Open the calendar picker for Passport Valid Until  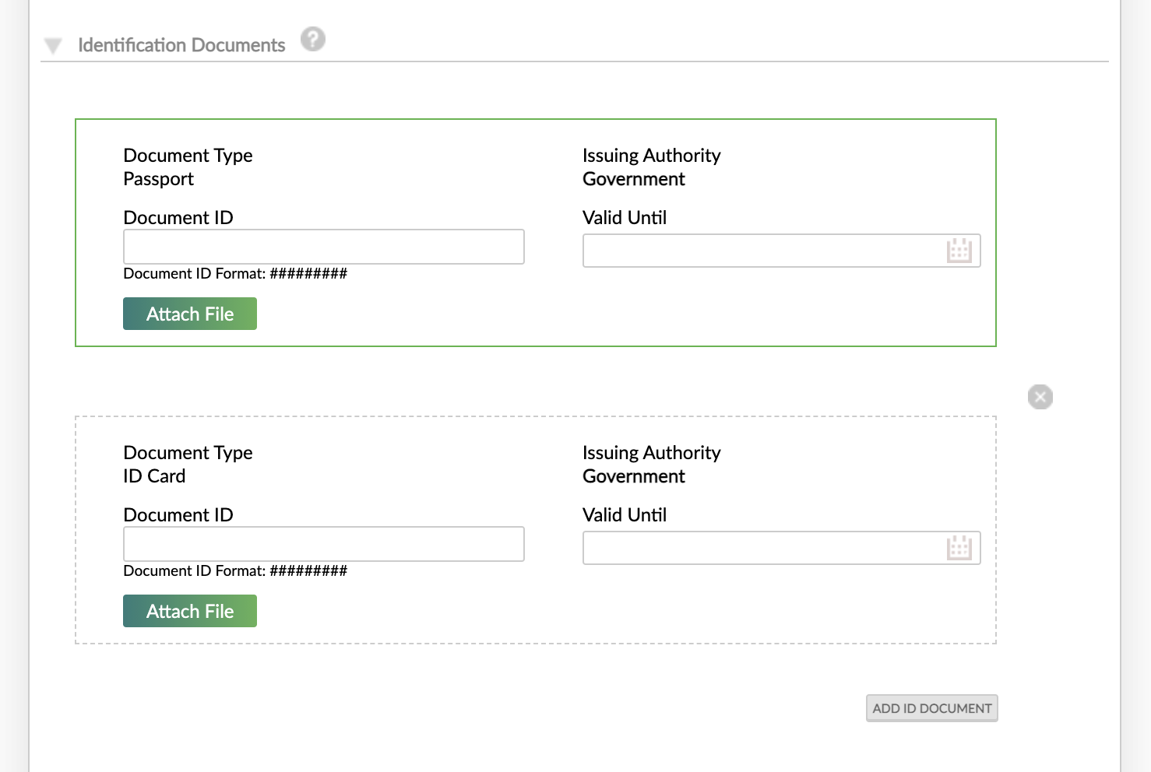[x=959, y=250]
